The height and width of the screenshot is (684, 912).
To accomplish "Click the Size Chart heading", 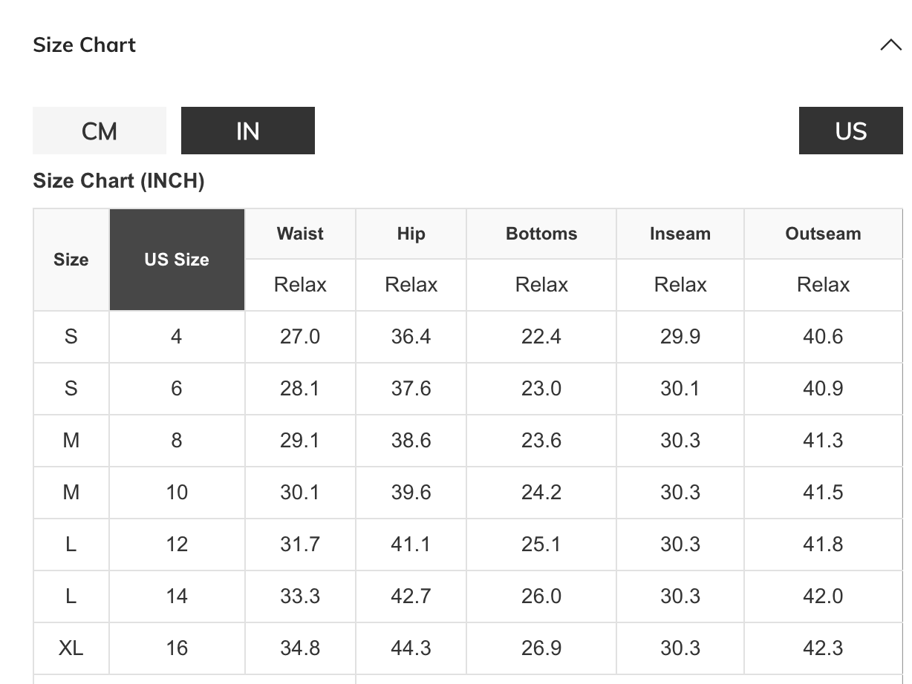I will tap(85, 45).
